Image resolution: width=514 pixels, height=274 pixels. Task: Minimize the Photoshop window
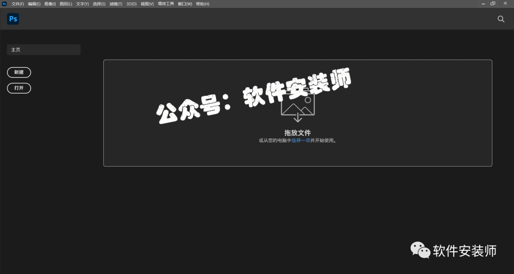(x=483, y=4)
